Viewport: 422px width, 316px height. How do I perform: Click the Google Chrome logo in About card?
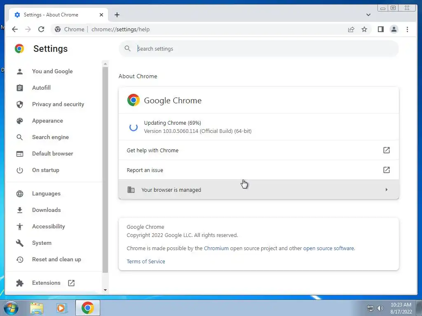point(134,100)
